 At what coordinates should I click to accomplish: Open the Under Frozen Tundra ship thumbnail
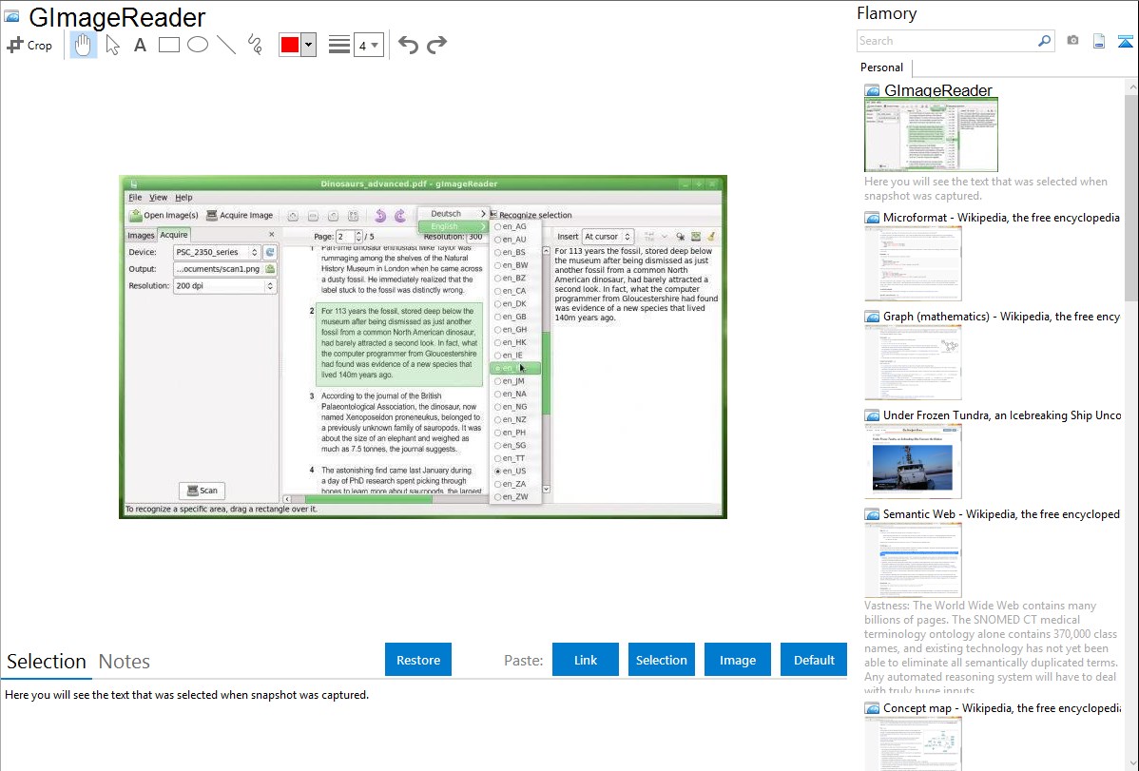[913, 461]
